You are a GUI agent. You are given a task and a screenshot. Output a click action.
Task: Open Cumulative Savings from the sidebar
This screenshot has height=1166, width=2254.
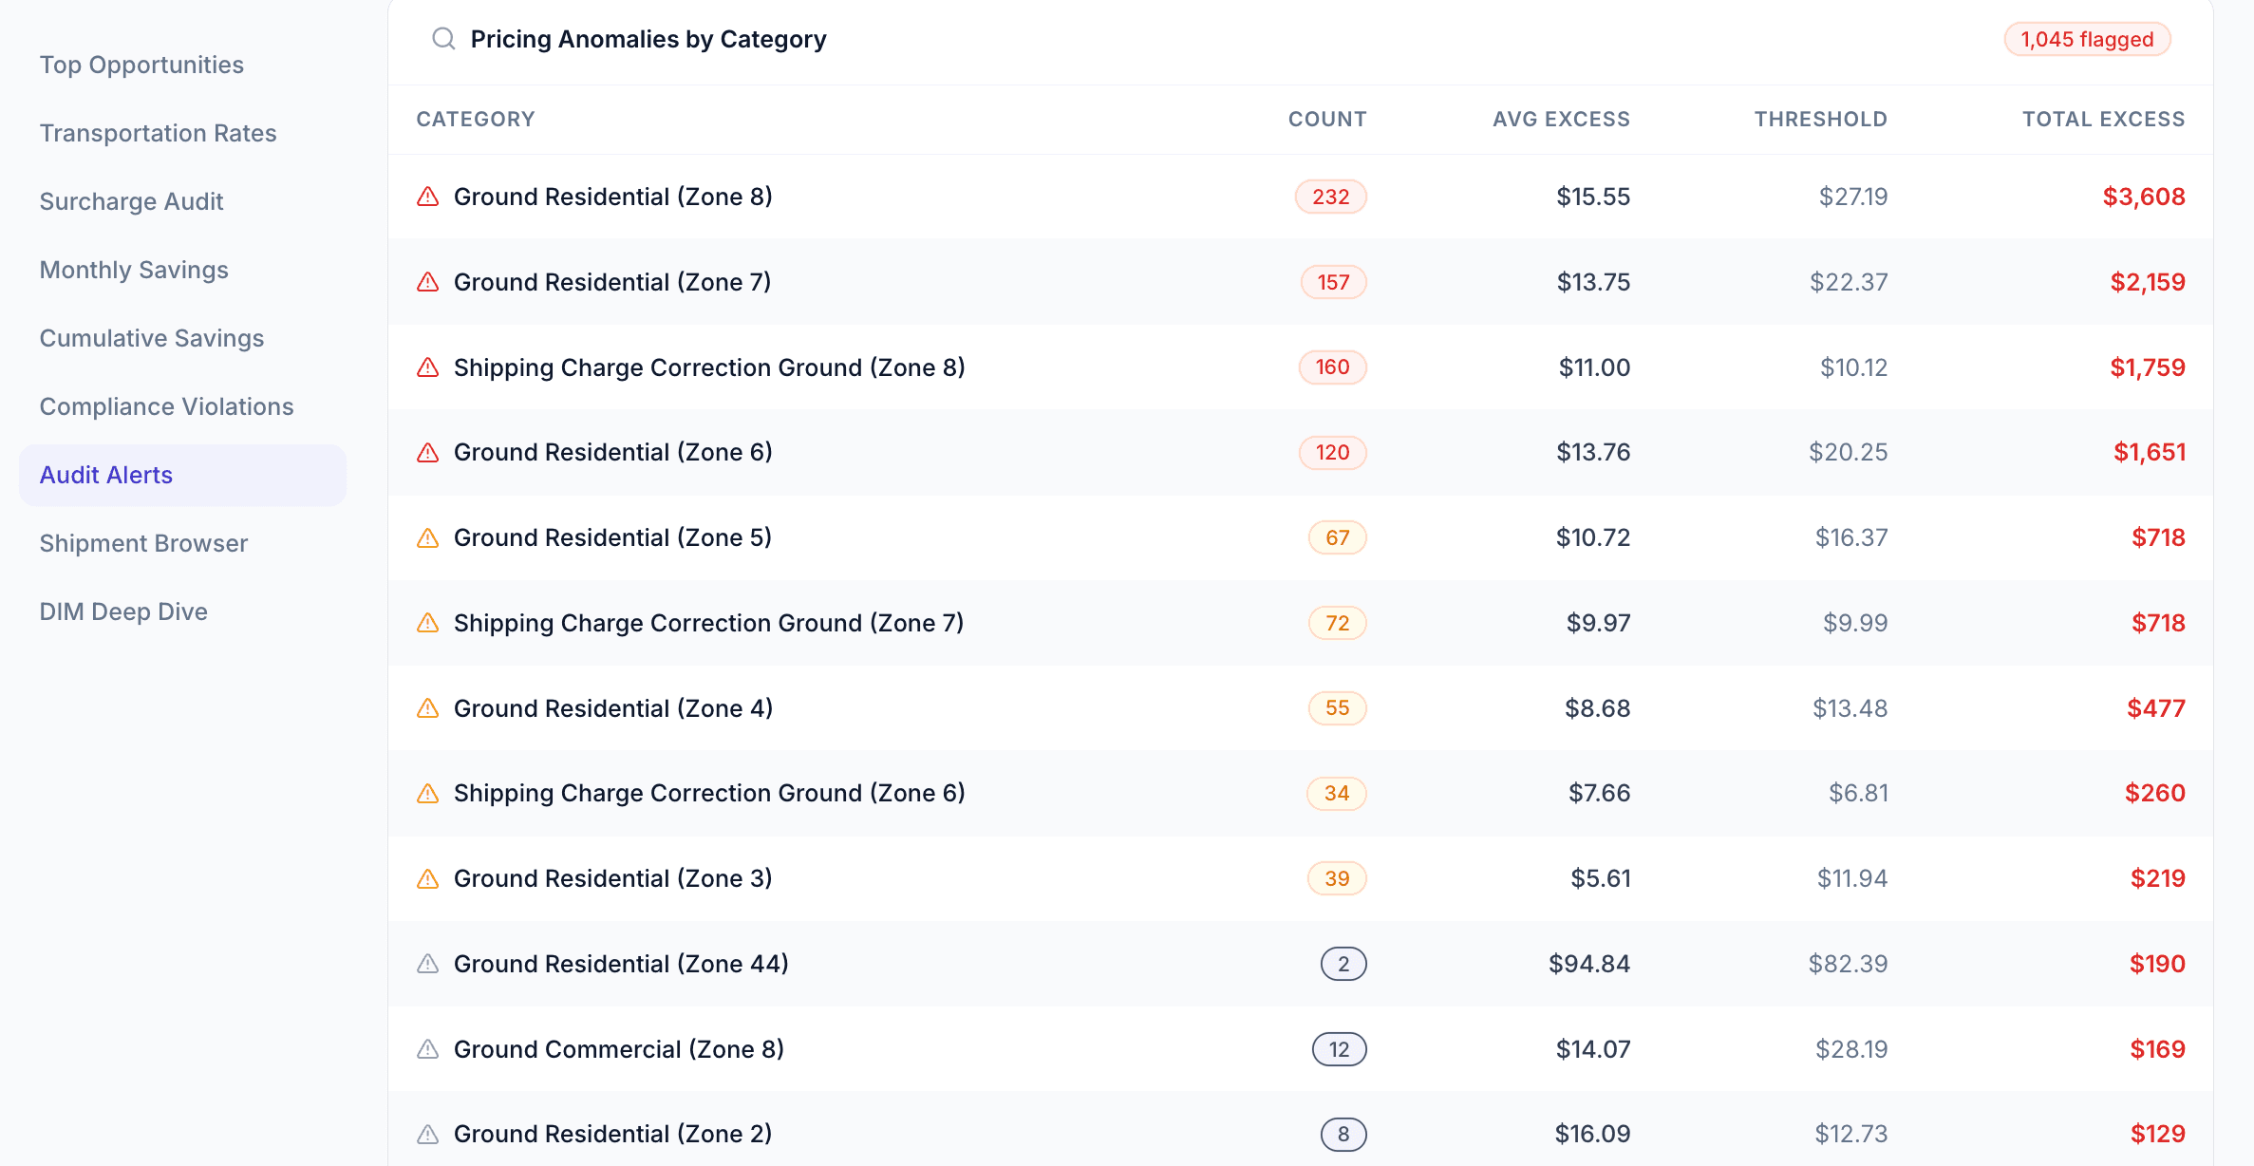click(152, 338)
